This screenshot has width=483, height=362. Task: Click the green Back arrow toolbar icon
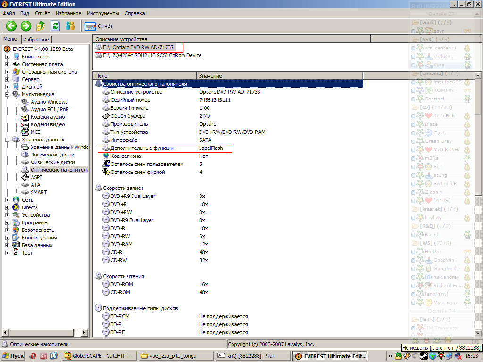(x=11, y=26)
